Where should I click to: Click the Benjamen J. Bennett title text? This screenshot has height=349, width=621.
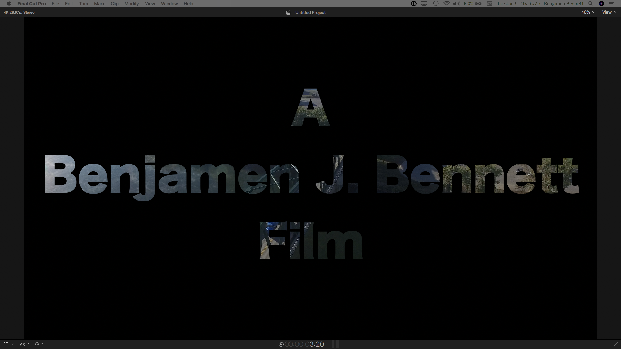click(x=311, y=177)
